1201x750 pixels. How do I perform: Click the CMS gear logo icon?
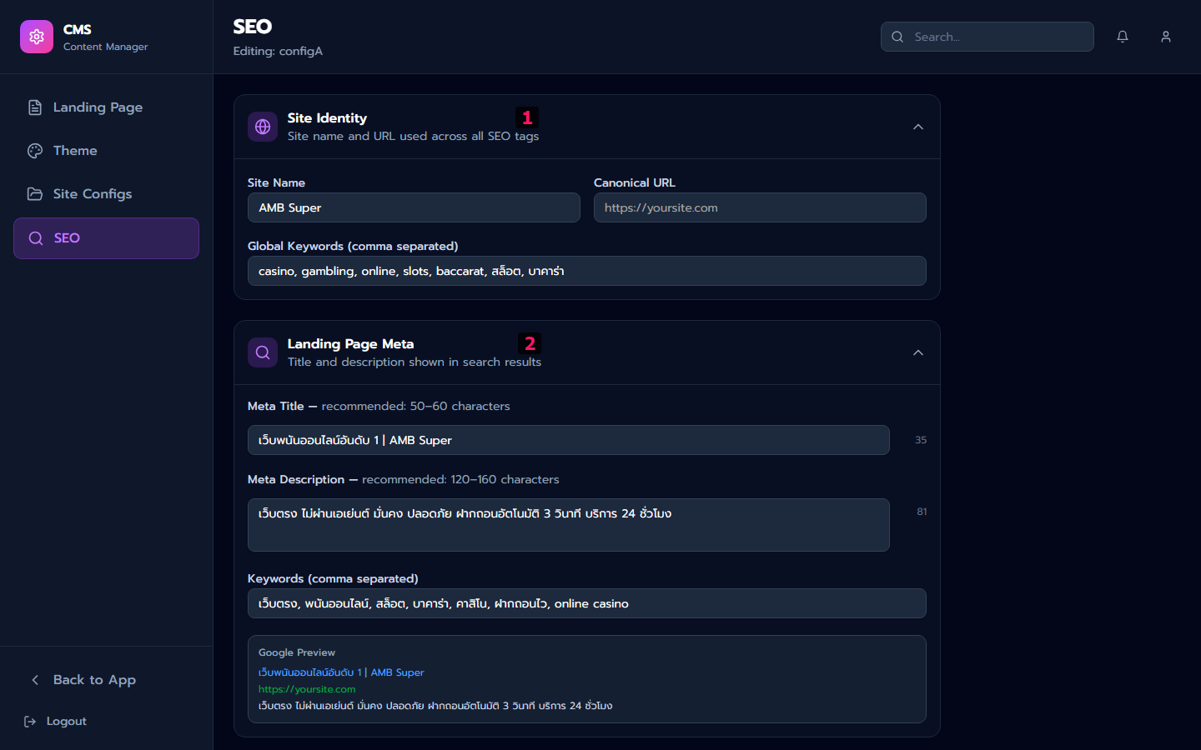pyautogui.click(x=37, y=37)
